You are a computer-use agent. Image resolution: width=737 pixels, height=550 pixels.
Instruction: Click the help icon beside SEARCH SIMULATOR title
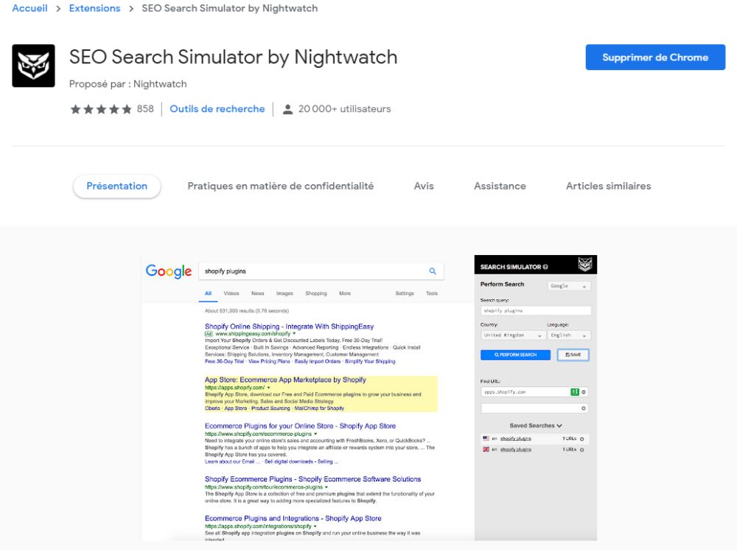coord(545,267)
